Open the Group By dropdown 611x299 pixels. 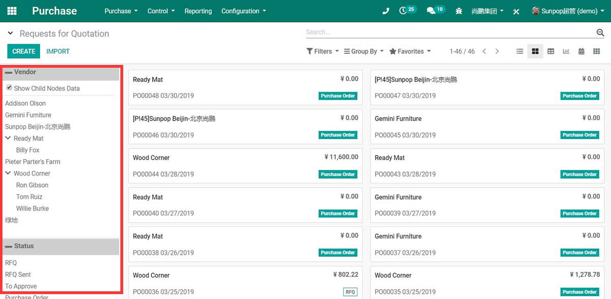[364, 51]
